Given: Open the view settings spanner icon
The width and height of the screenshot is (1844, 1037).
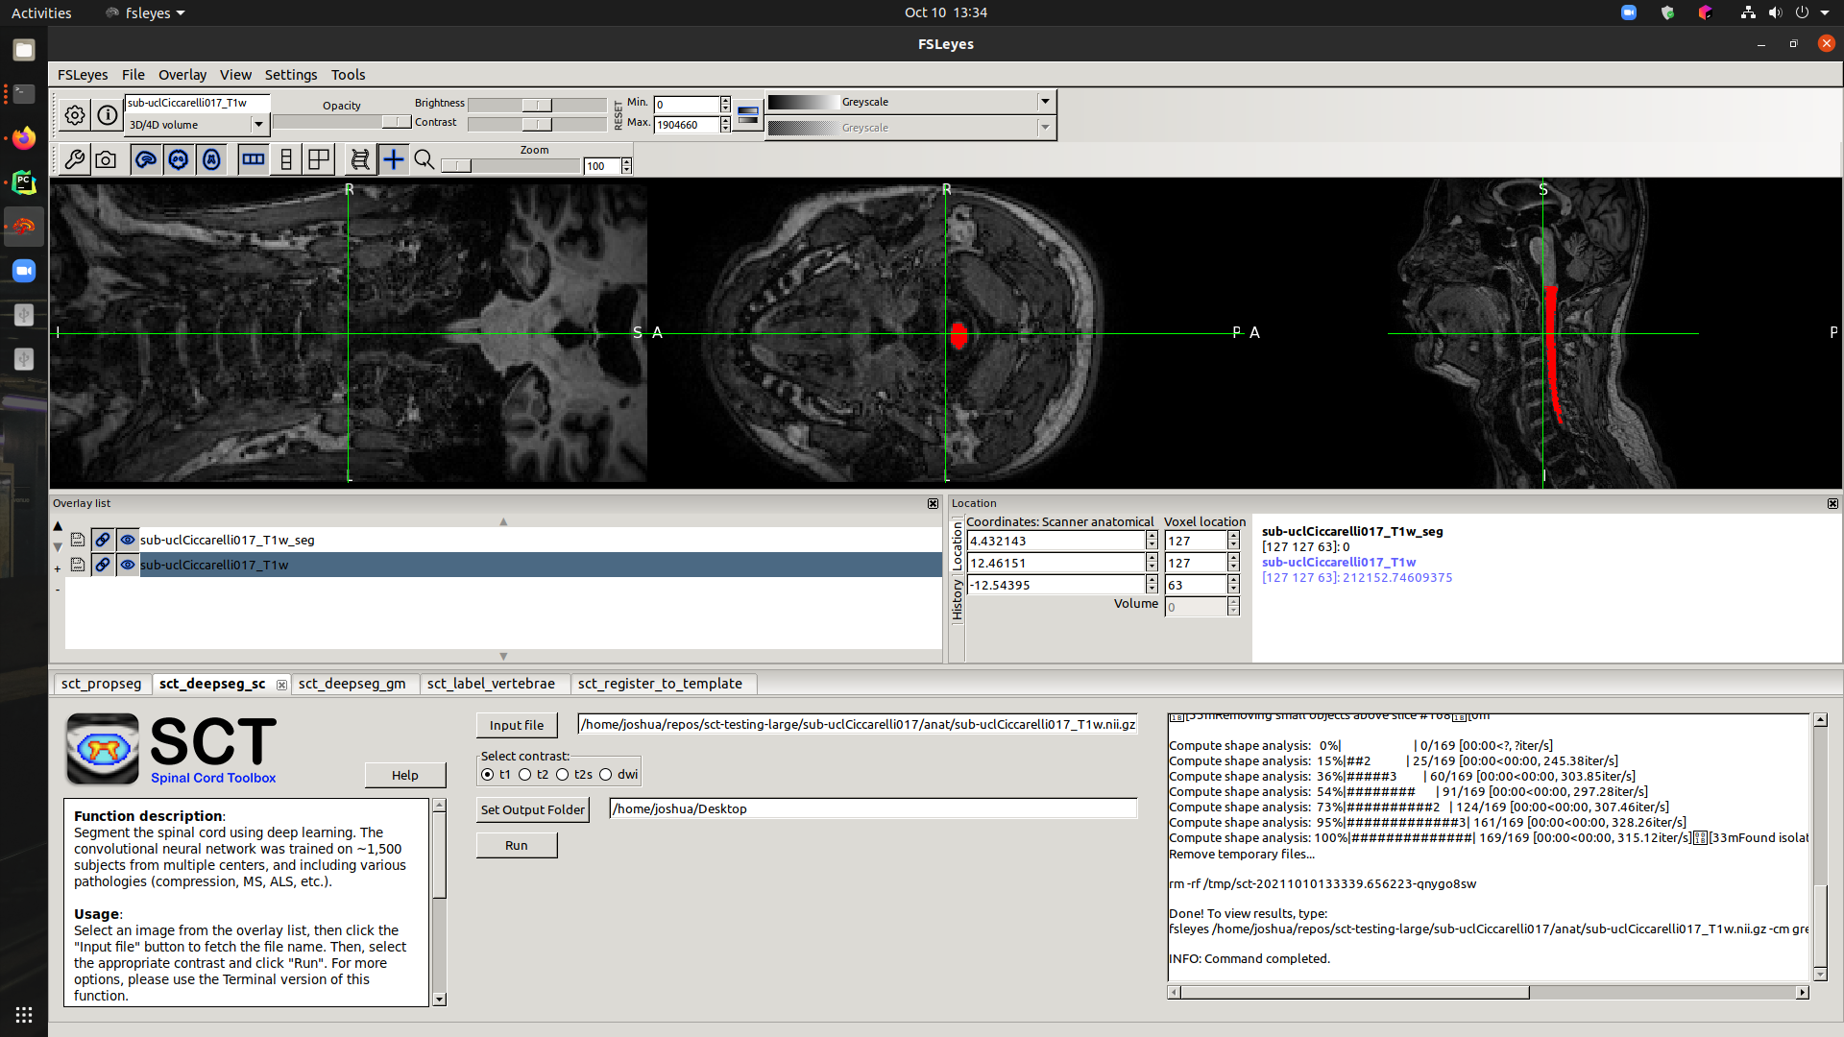Looking at the screenshot, I should [x=74, y=159].
